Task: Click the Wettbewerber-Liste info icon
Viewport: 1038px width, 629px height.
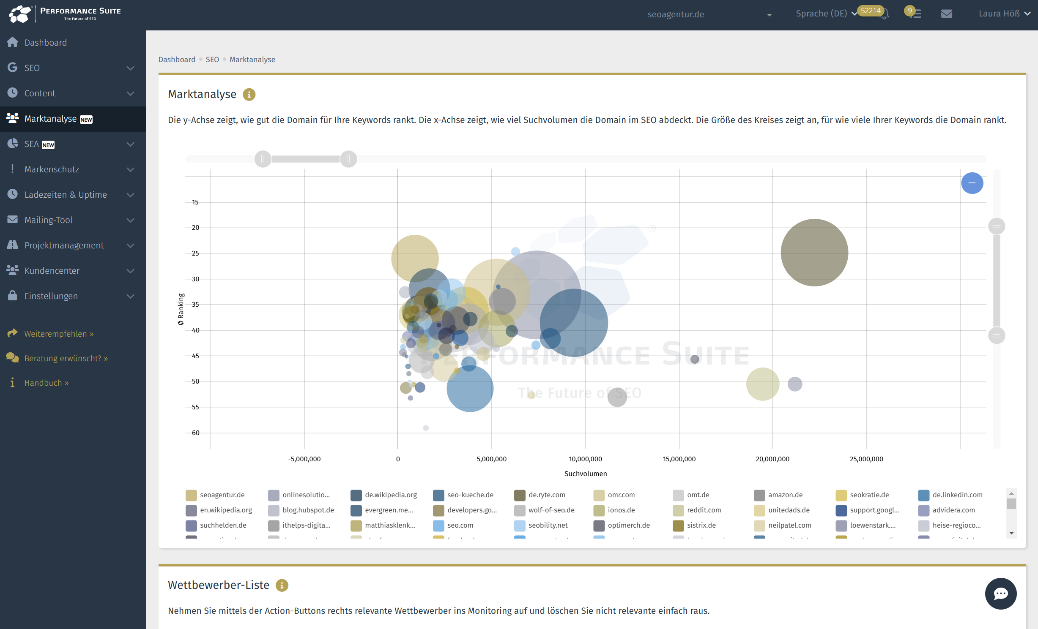Action: point(282,585)
